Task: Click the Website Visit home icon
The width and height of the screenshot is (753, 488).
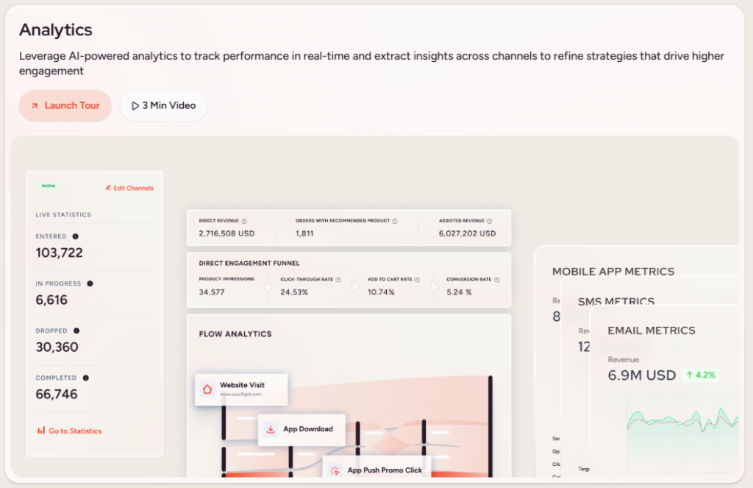Action: [x=207, y=389]
